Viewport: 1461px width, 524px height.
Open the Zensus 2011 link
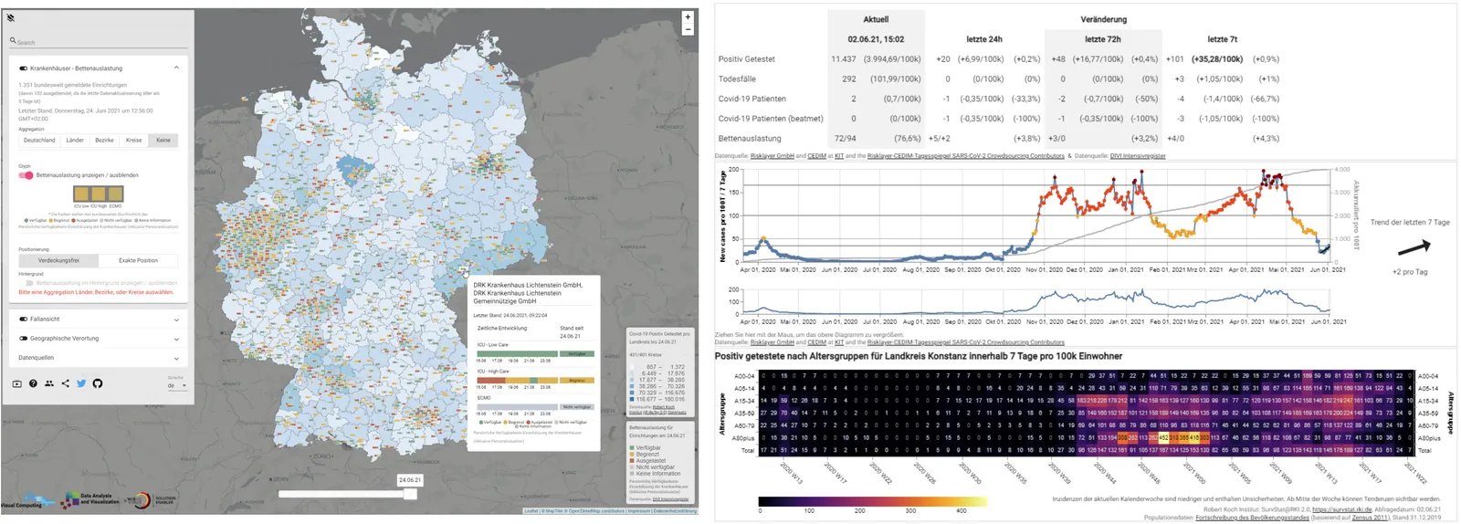1369,518
